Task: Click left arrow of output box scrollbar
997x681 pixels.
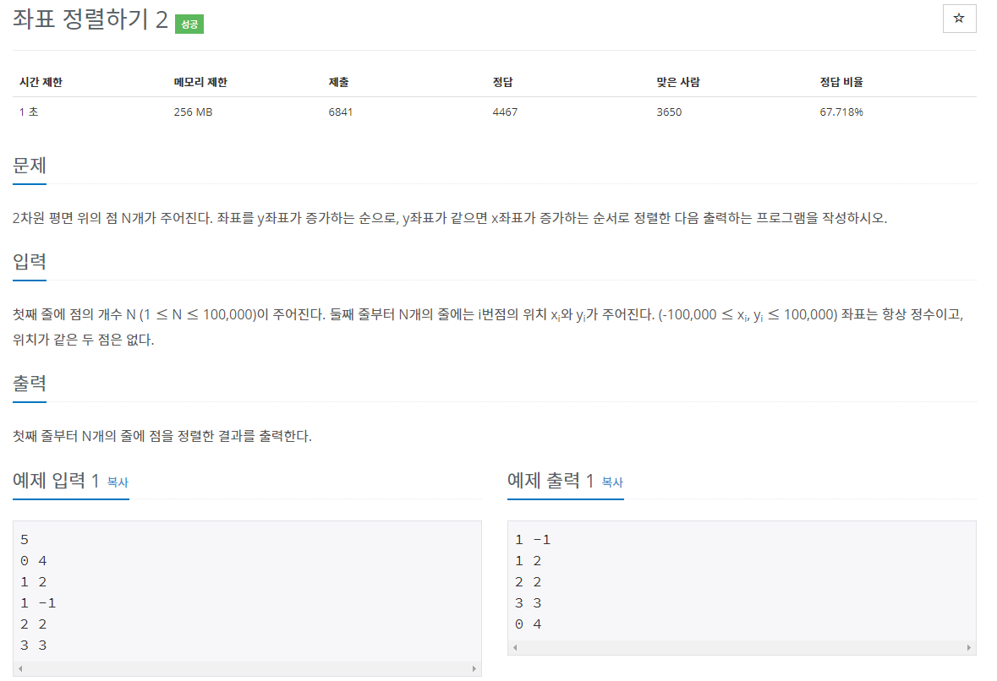Action: click(x=515, y=647)
